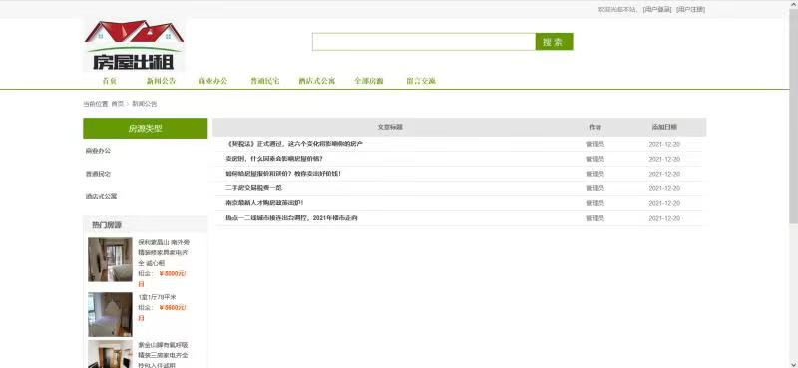Screen dimensions: 798x368
Task: Open the 紫金山 listing thumbnail
Action: click(x=110, y=354)
